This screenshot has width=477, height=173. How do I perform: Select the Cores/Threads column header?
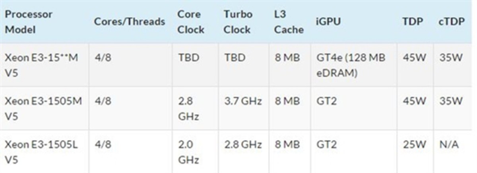[130, 22]
